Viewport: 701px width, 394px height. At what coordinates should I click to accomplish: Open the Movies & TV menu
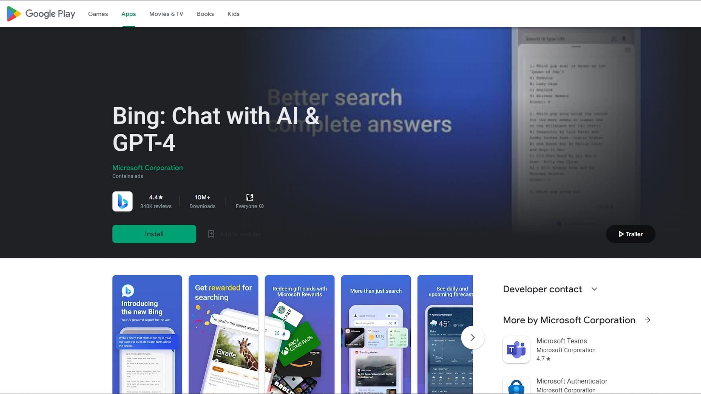pos(166,13)
